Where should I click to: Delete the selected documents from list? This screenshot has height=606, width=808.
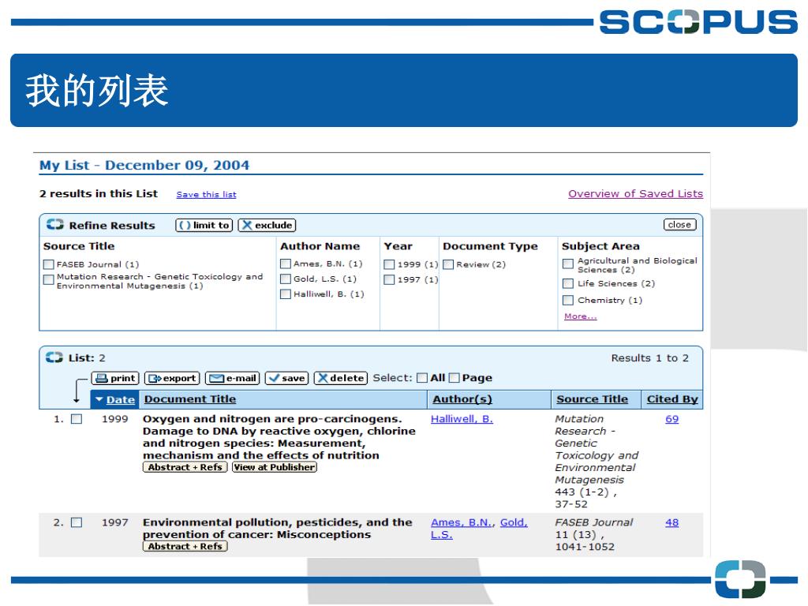click(341, 378)
